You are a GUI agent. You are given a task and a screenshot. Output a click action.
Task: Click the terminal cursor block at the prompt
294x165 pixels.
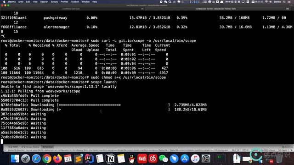2,142
